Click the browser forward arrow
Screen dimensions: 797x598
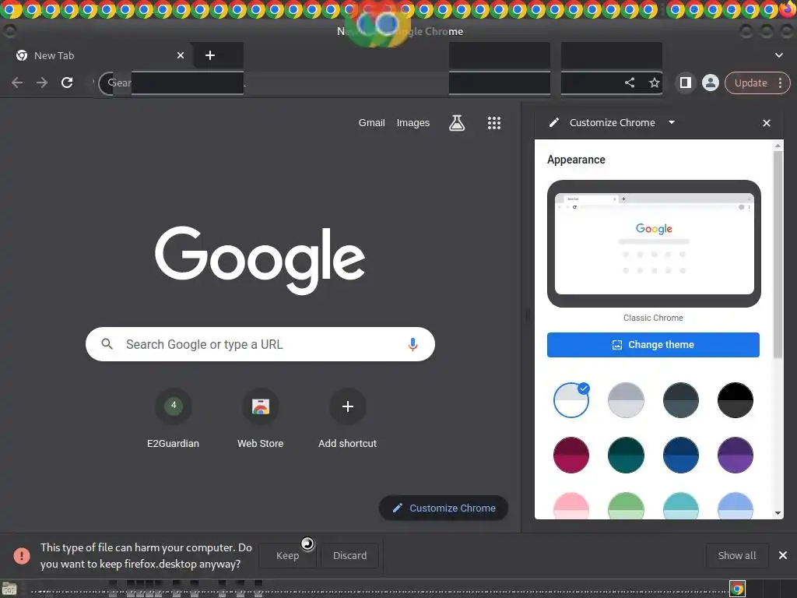[42, 83]
